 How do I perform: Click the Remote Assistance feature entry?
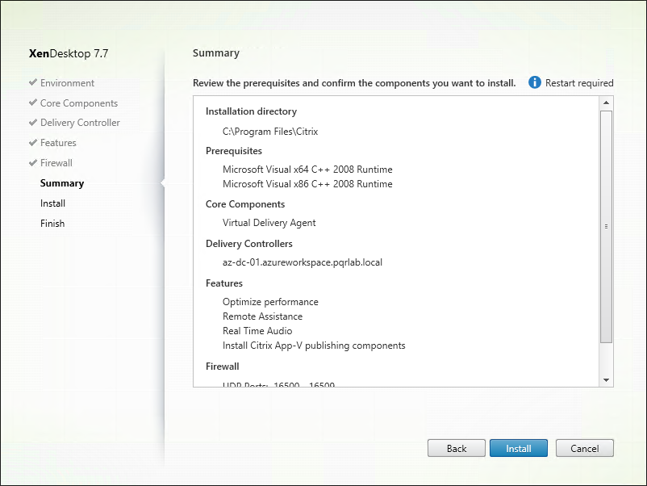tap(262, 316)
